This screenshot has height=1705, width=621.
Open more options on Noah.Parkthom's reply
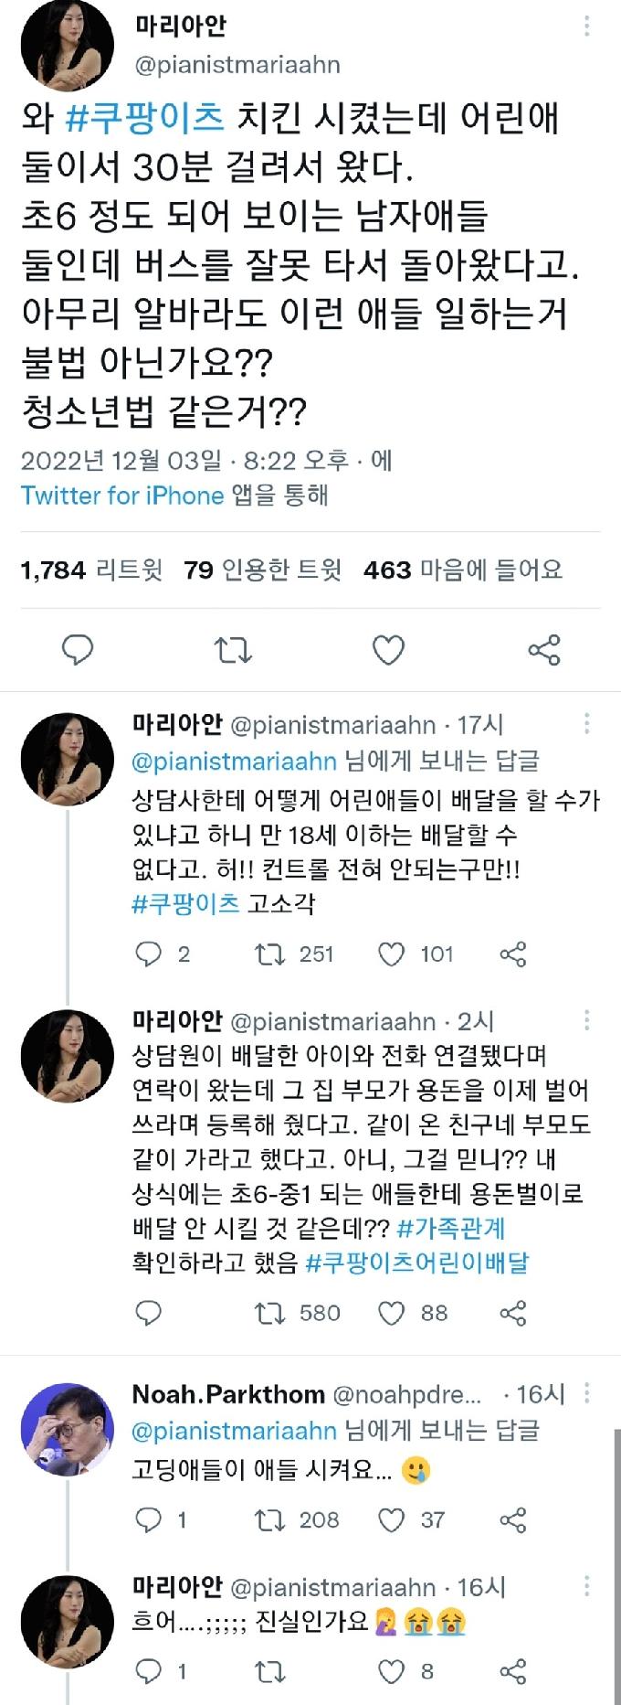(x=586, y=1393)
